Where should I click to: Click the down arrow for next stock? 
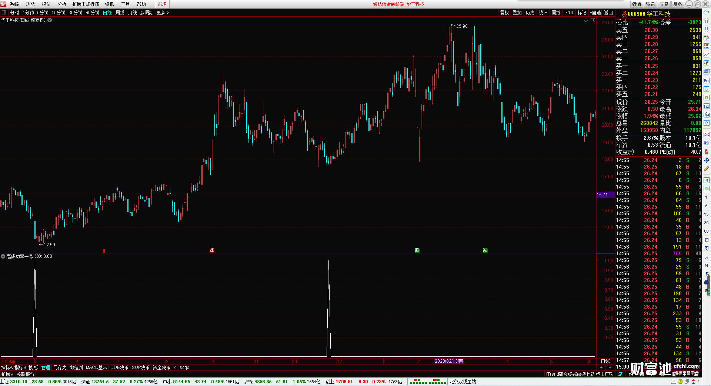707,29
